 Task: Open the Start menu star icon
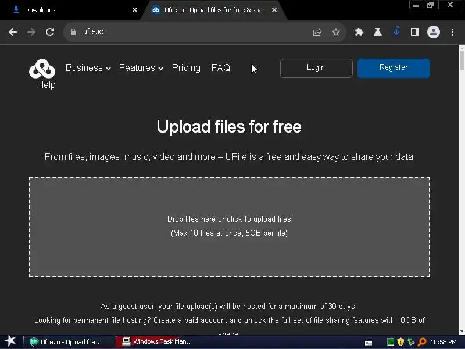coord(10,341)
